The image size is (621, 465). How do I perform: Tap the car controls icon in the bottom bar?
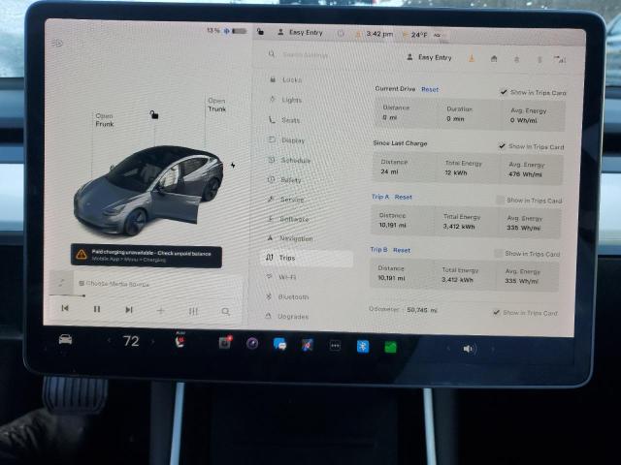click(x=66, y=340)
